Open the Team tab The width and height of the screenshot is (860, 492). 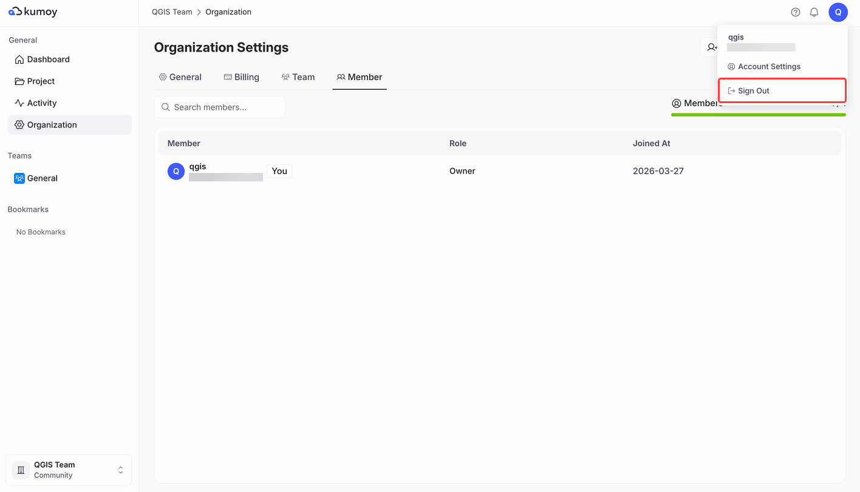[x=298, y=77]
